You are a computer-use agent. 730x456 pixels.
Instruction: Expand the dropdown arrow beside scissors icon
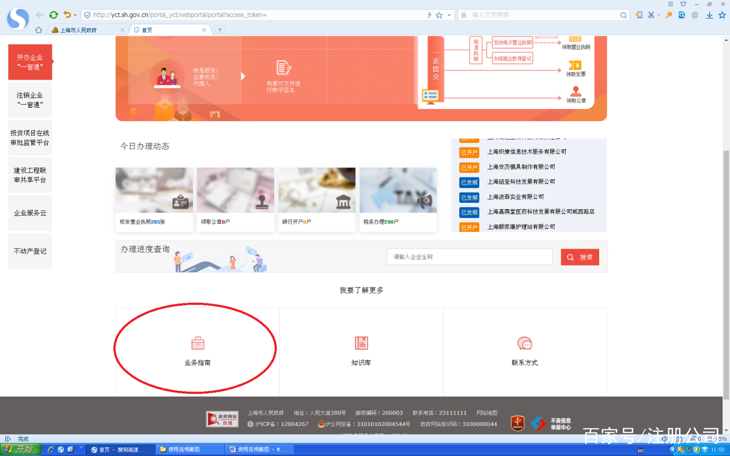pyautogui.click(x=659, y=15)
